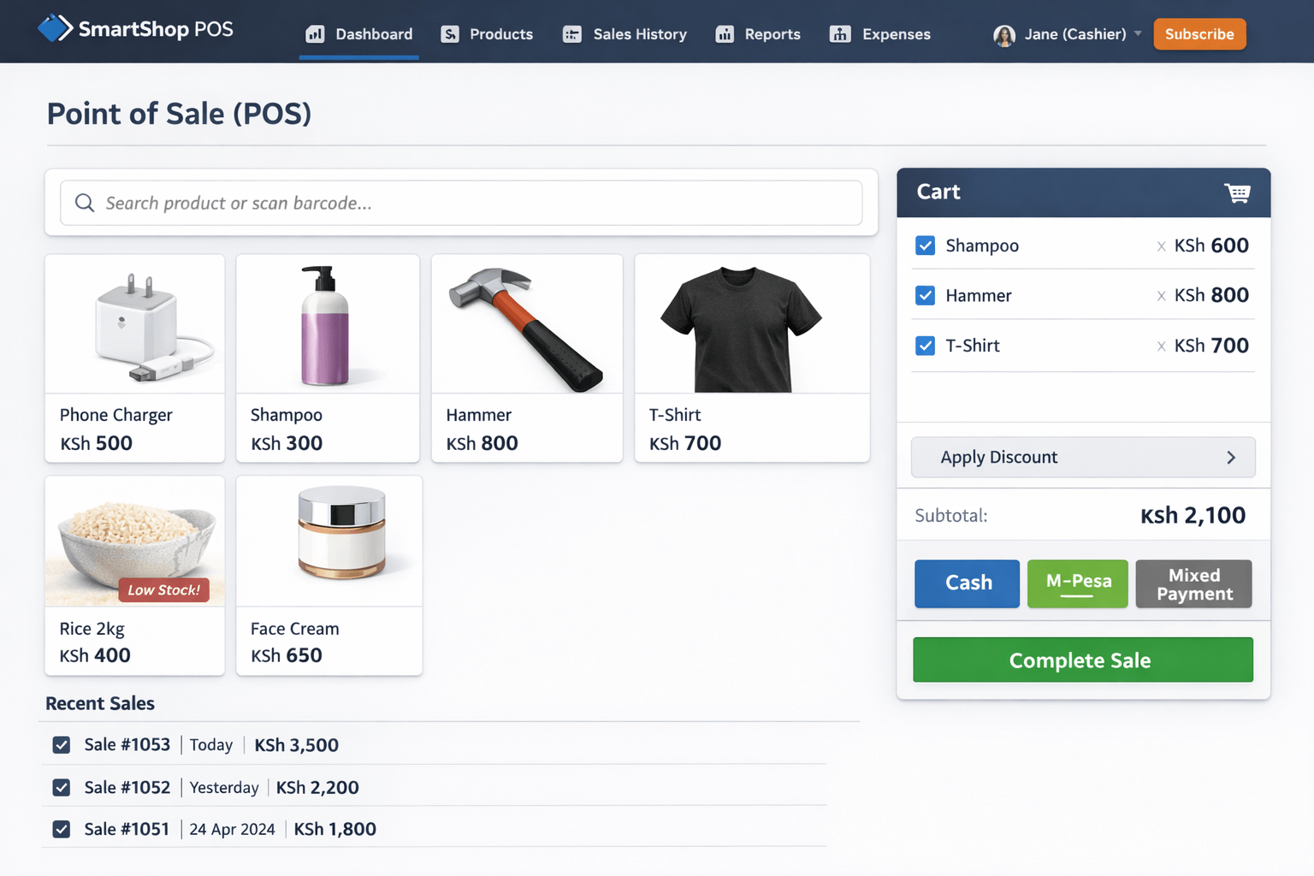Screen dimensions: 1314x876
Task: Click the search magnifier icon
Action: (x=85, y=203)
